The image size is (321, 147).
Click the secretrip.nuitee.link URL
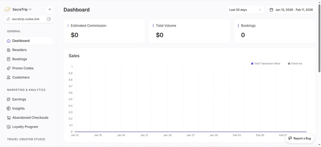point(26,19)
